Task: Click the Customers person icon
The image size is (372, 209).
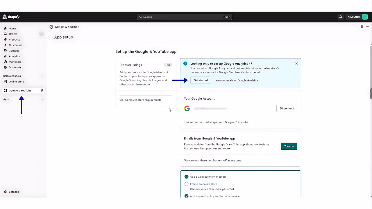Action: click(5, 45)
